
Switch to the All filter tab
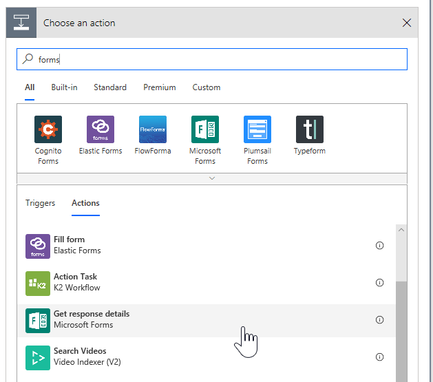30,87
